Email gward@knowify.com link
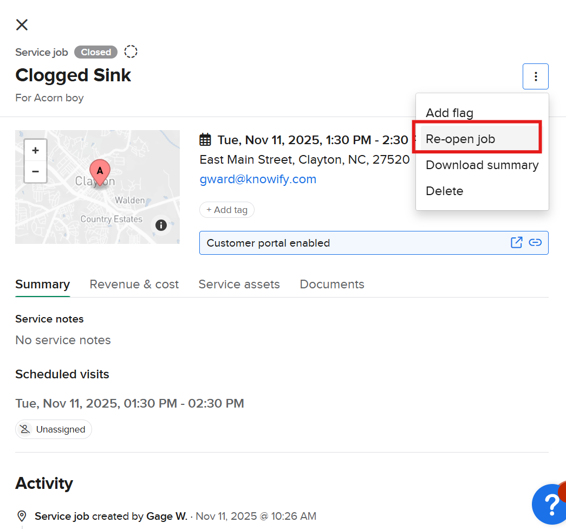This screenshot has height=529, width=566. coord(258,179)
